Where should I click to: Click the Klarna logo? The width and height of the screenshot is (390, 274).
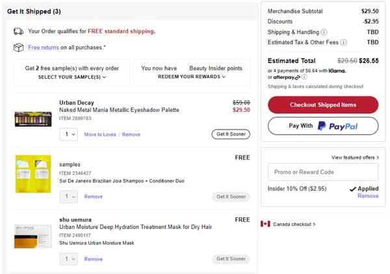337,70
